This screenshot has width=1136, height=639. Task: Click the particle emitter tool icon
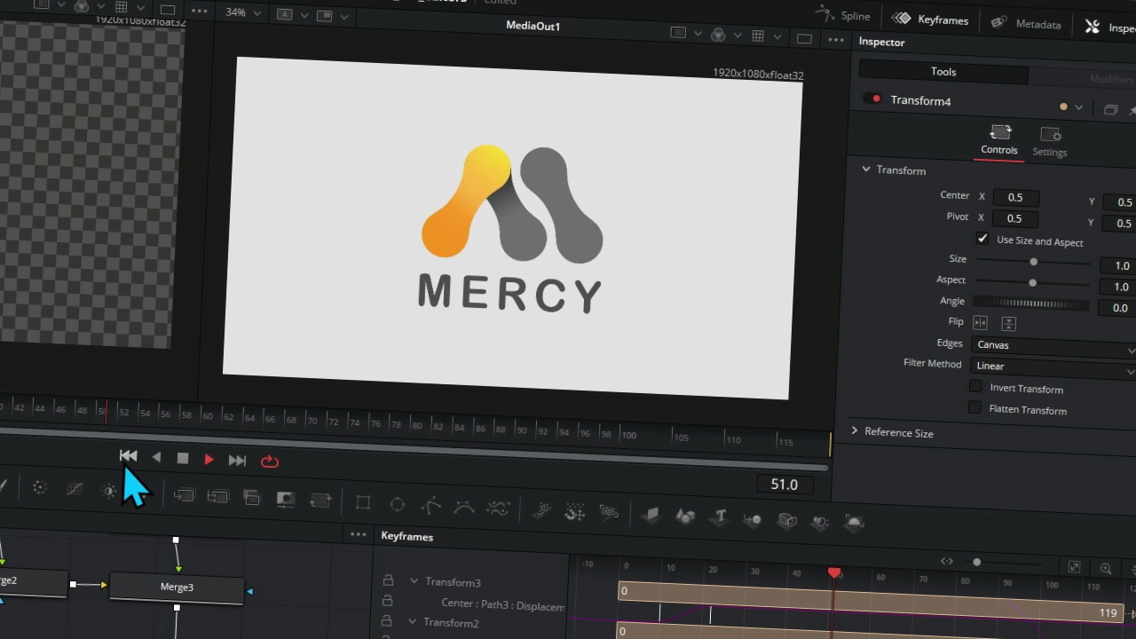coord(541,510)
